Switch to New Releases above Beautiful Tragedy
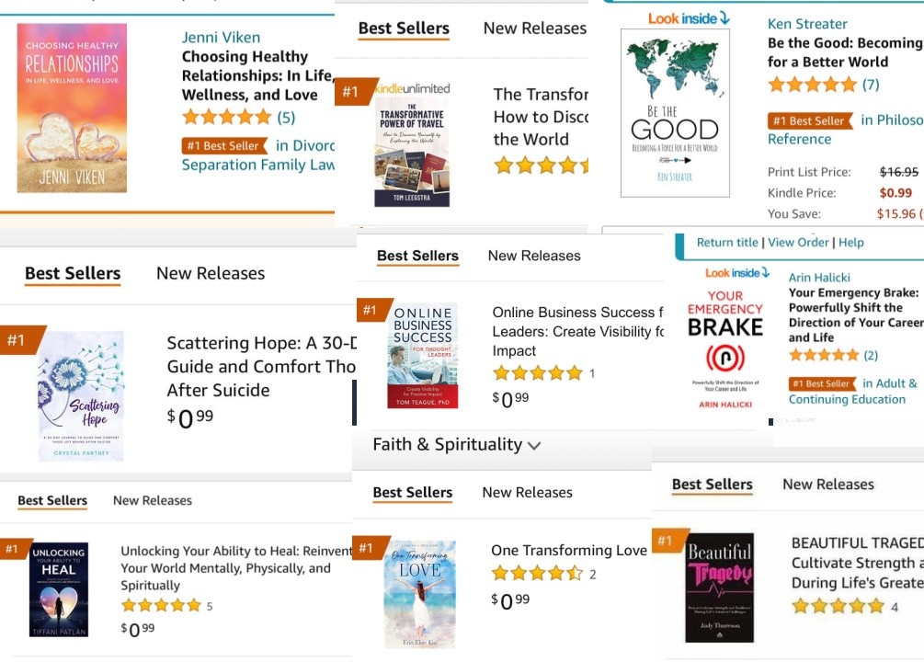 828,484
